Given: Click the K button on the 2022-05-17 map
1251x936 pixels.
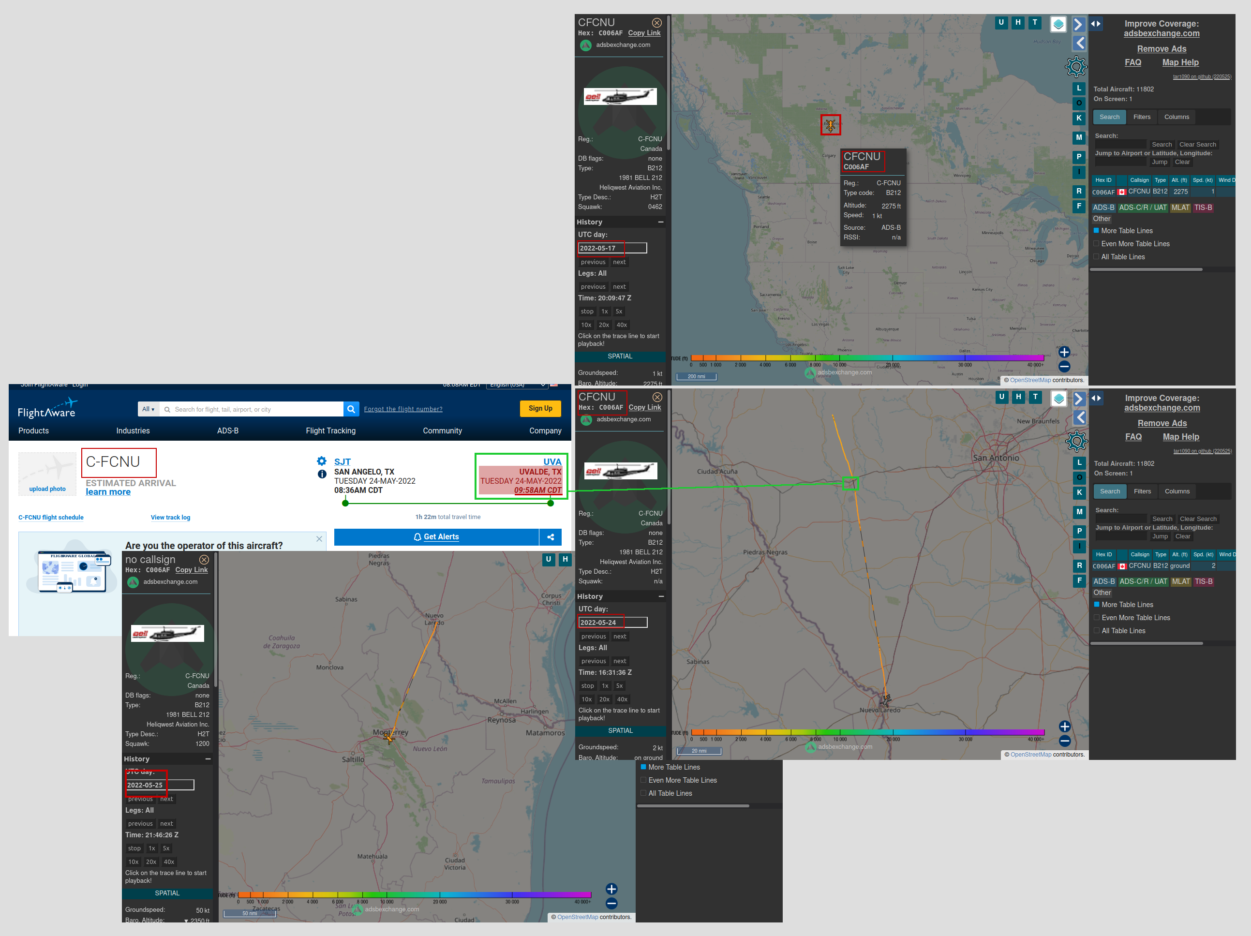Looking at the screenshot, I should tap(1079, 118).
